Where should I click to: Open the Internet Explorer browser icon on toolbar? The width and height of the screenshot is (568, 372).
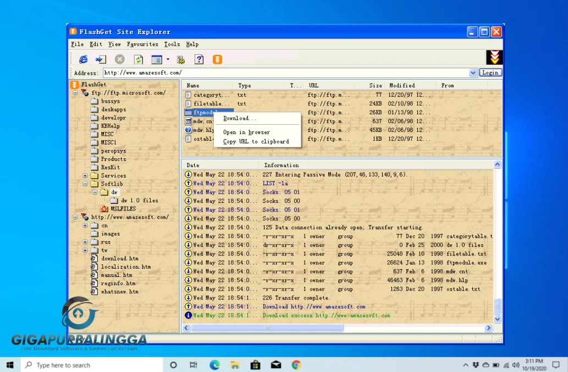(83, 59)
